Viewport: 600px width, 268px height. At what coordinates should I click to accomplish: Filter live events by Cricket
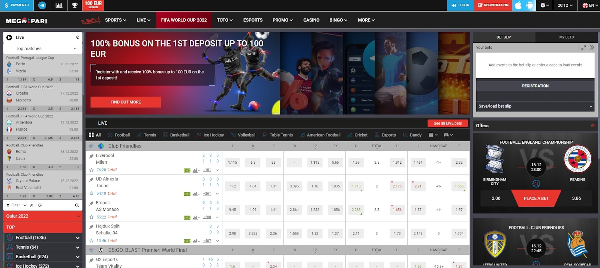coord(357,135)
